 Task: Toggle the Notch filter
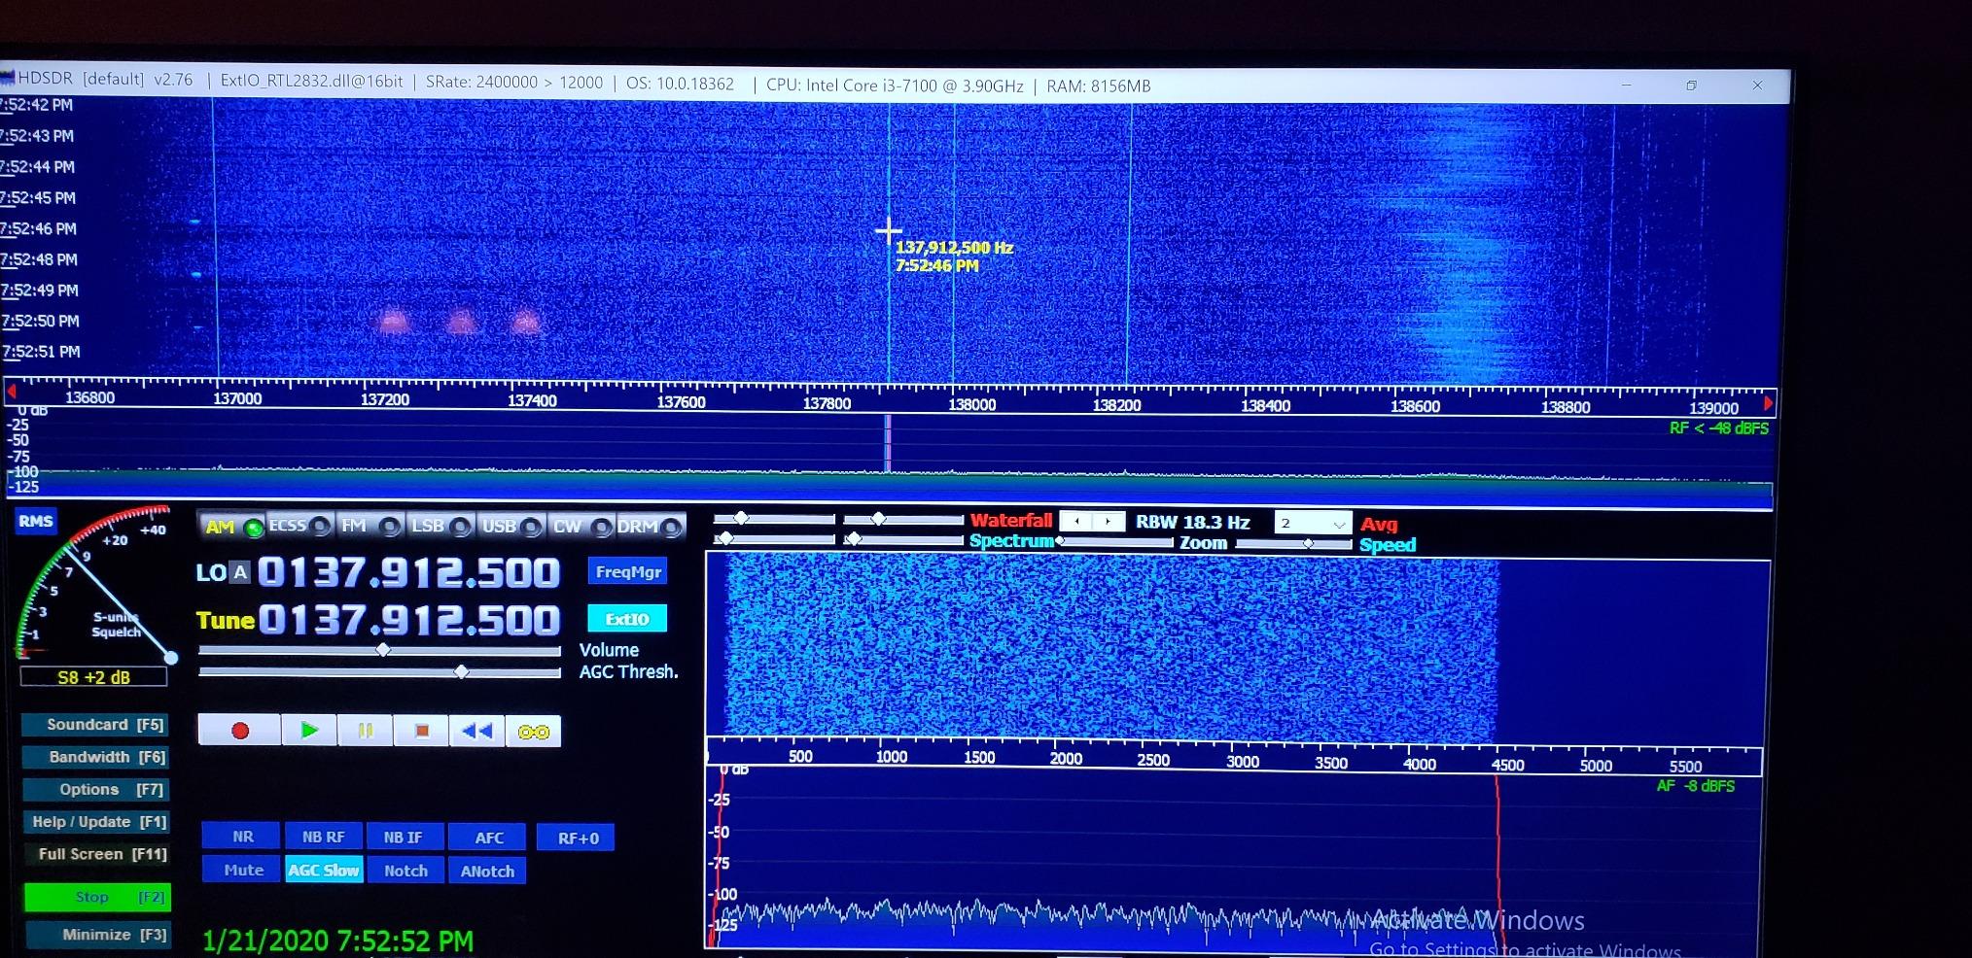405,871
